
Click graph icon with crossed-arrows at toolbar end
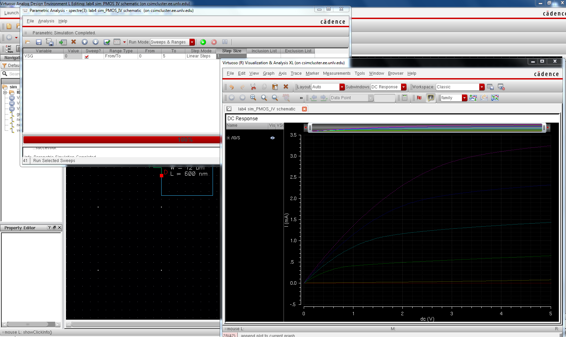point(495,98)
